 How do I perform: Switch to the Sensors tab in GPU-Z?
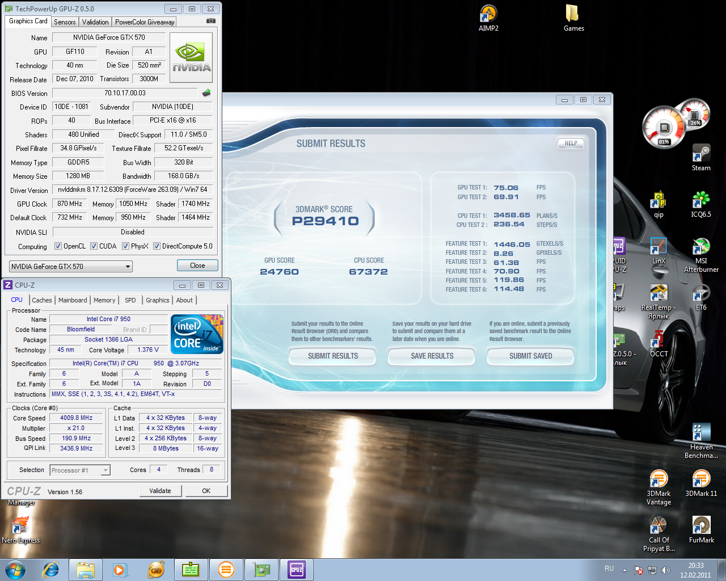[64, 22]
